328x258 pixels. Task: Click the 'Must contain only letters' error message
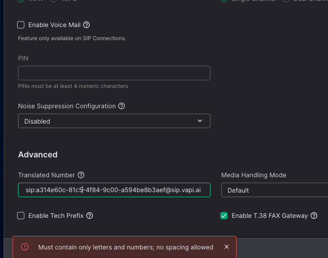tap(126, 247)
